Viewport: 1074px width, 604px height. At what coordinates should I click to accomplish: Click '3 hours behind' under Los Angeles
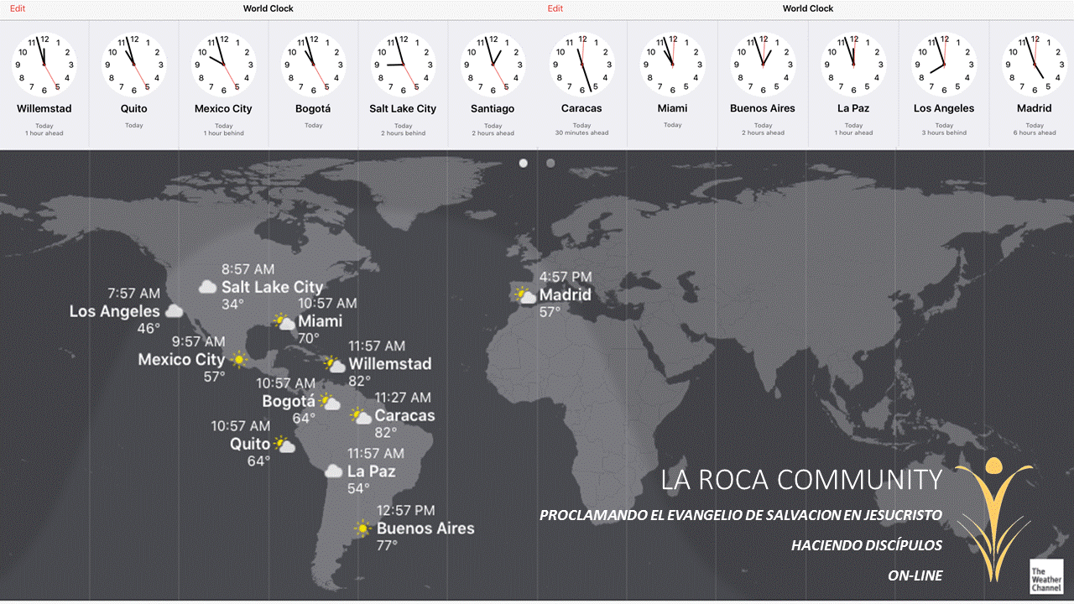(945, 133)
